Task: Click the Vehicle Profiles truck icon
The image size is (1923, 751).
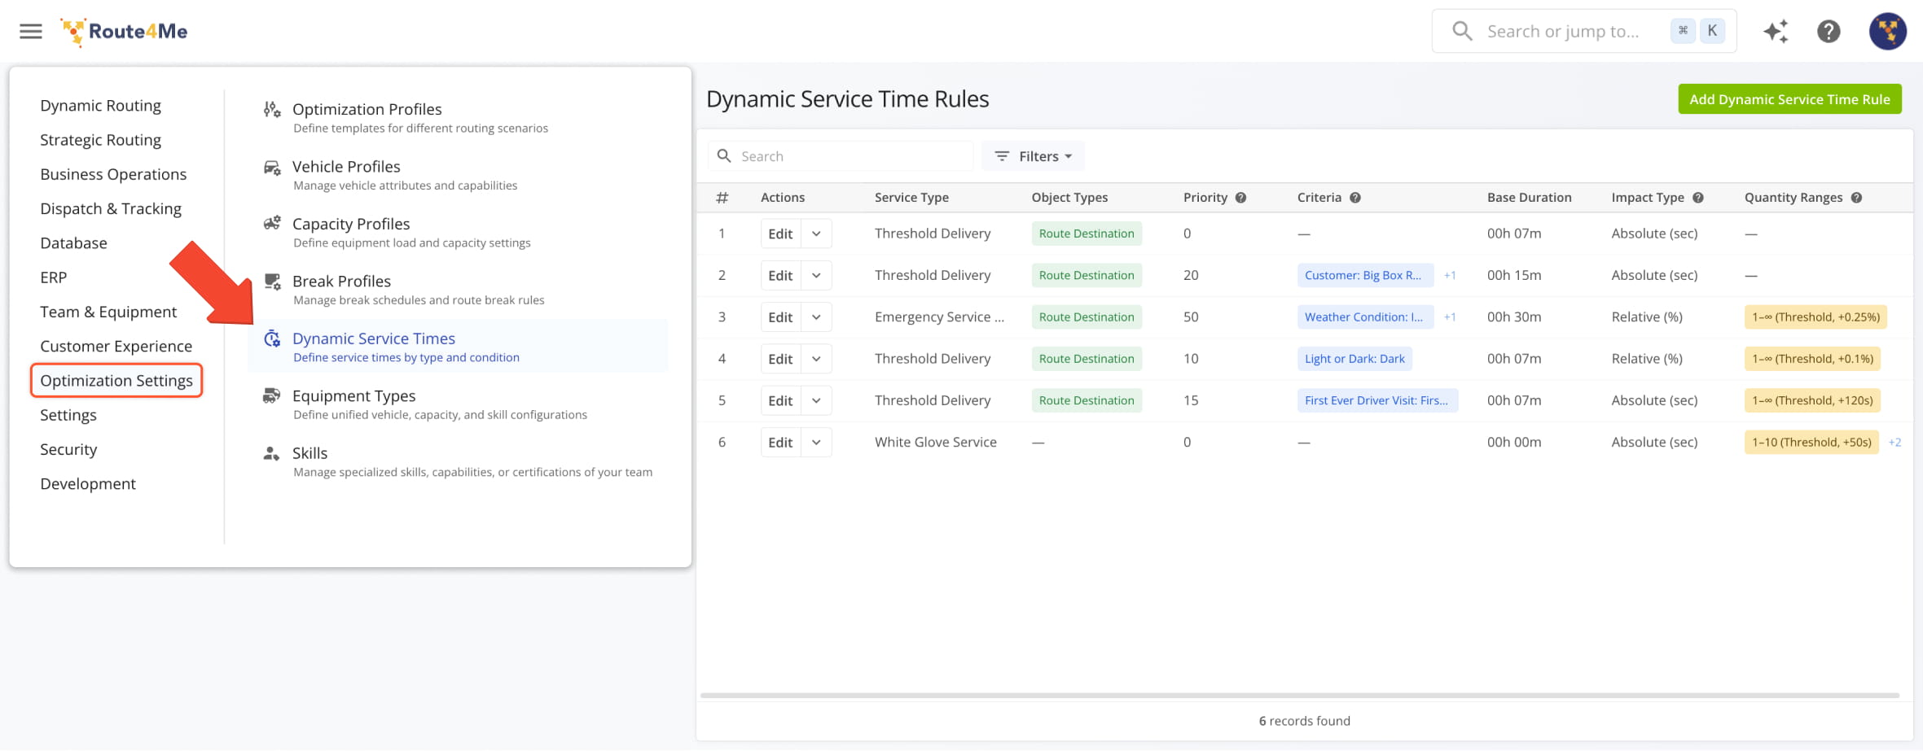Action: point(272,167)
